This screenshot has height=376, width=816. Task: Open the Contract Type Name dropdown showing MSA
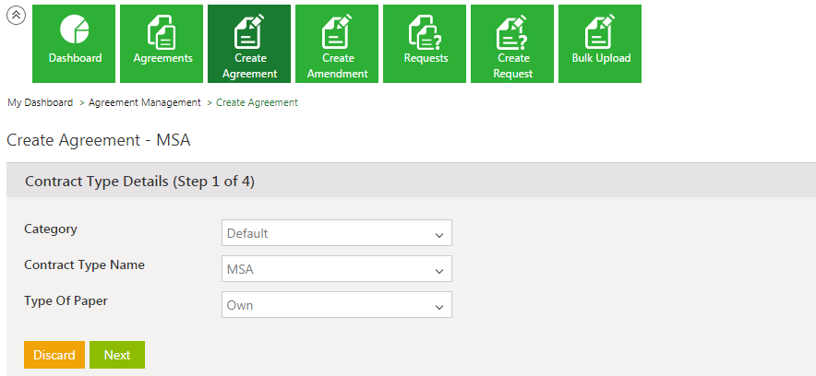(337, 269)
